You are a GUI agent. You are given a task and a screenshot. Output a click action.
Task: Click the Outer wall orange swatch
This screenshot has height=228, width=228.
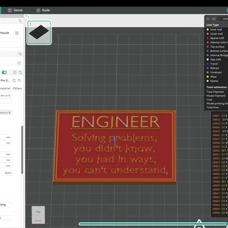[207, 34]
